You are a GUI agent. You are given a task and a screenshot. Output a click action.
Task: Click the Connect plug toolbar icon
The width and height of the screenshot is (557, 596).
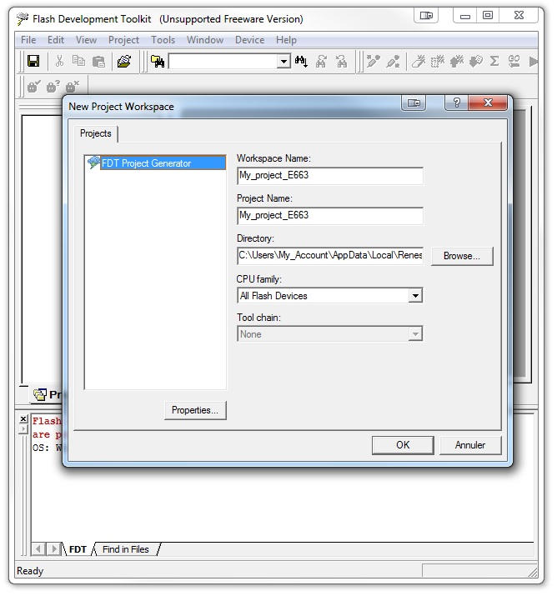[x=373, y=61]
